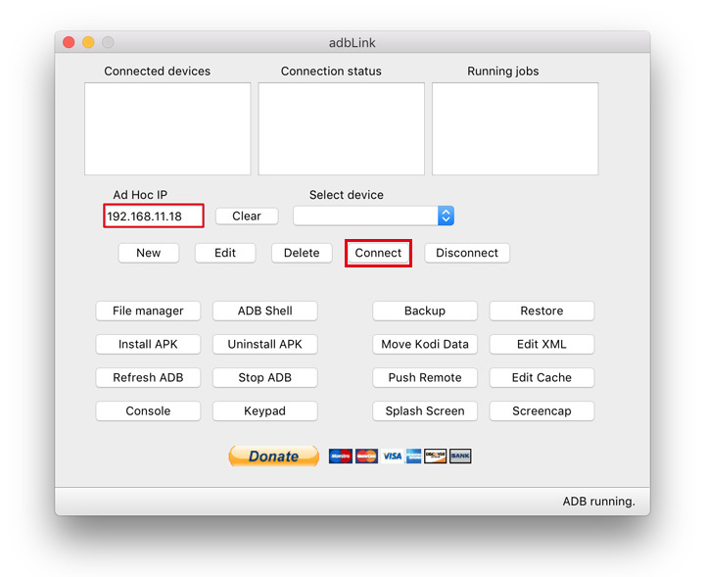Click the Connected devices list box

tap(167, 128)
